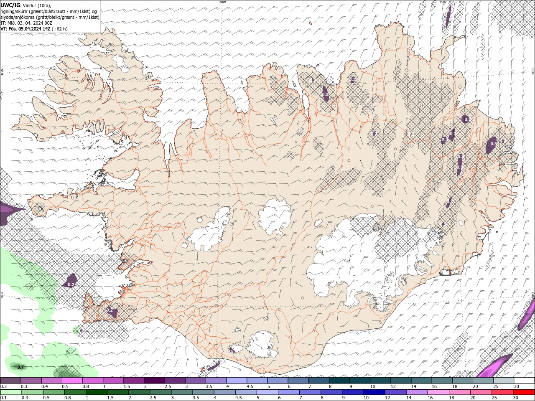535x401 pixels.
Task: Select the darkest green 1 swatch, lower legend row
Action: (97, 392)
